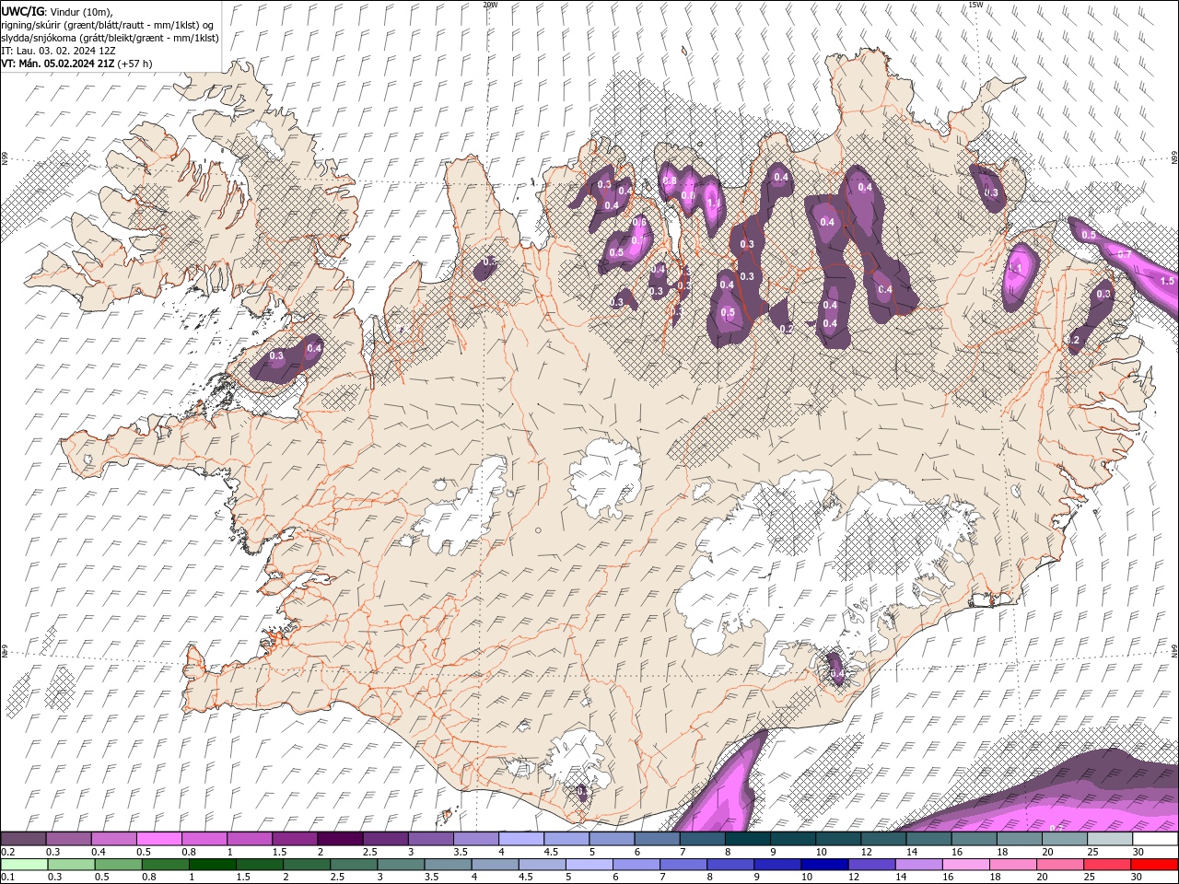Image resolution: width=1179 pixels, height=884 pixels.
Task: Click the 'slydda/snjókoma' description line
Action: [110, 38]
